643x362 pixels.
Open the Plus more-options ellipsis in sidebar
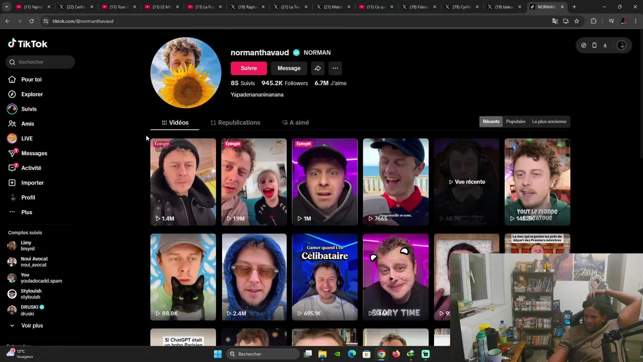tap(12, 212)
